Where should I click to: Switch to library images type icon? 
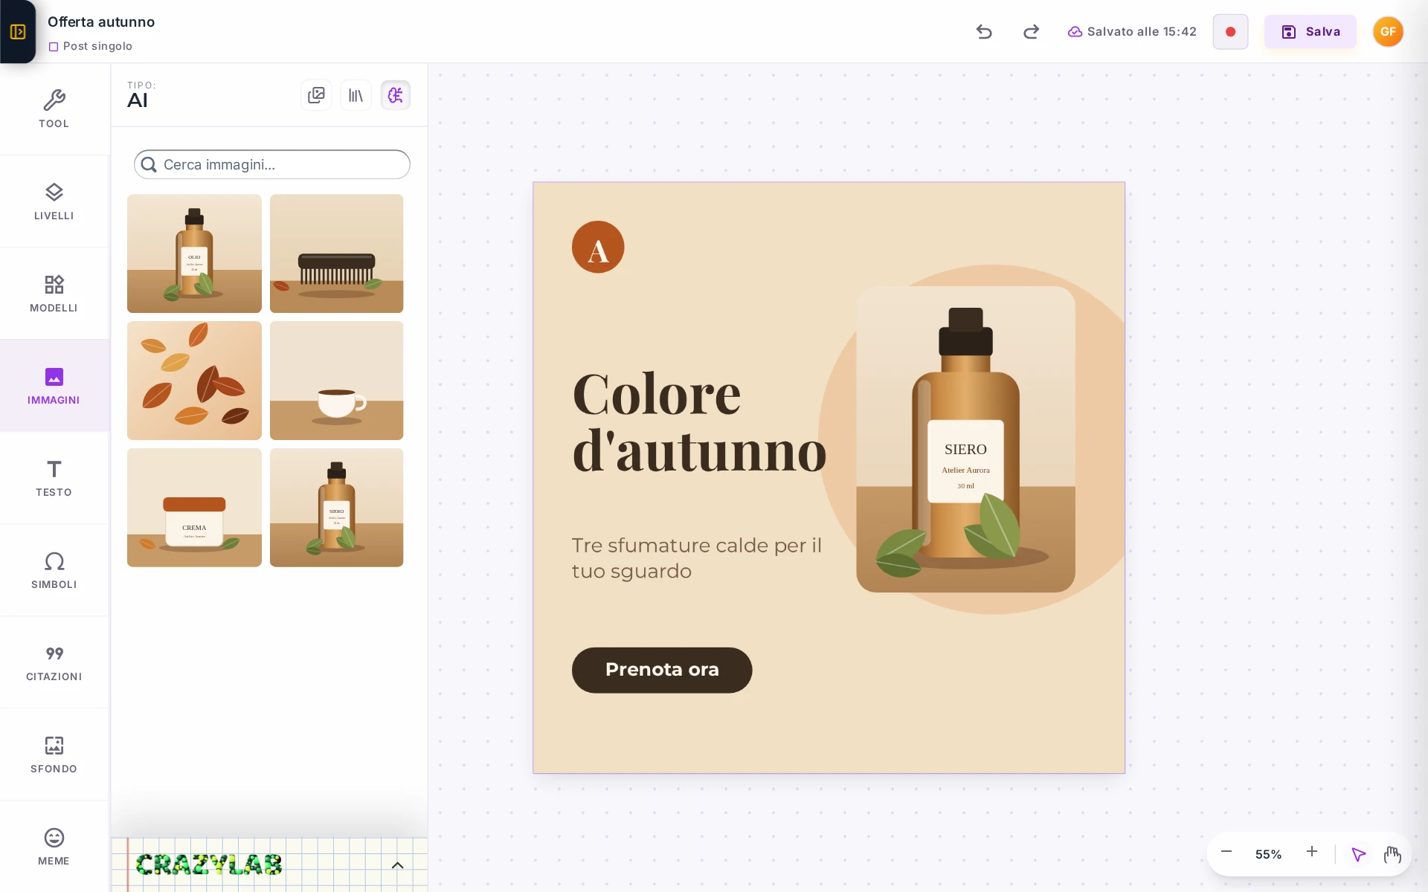[356, 95]
